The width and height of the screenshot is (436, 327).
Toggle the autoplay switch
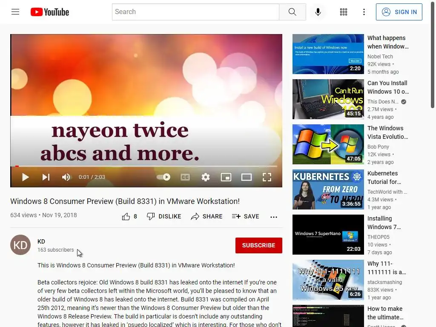click(x=163, y=177)
